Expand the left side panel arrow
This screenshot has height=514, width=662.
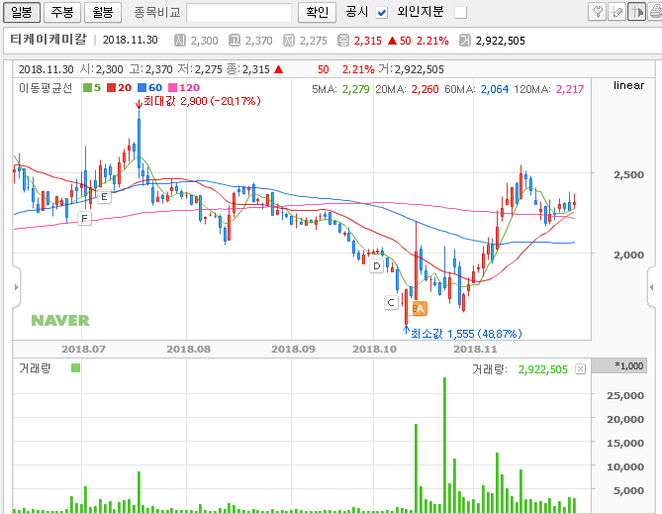pos(16,287)
